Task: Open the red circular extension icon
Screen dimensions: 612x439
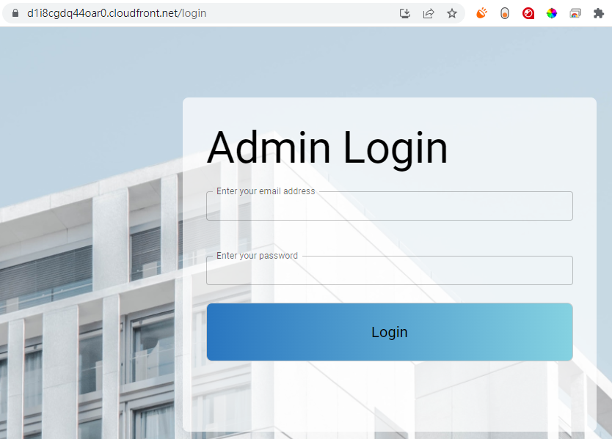Action: 528,14
